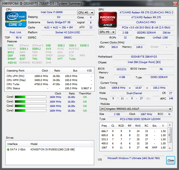This screenshot has height=170, width=179.
Task: Click the Core0 usage bar
Action: (x=31, y=97)
